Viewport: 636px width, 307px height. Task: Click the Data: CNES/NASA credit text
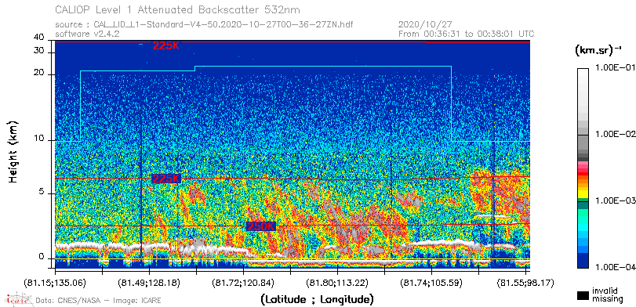click(x=98, y=301)
